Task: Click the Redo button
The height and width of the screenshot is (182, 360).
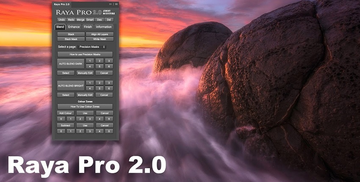Action: click(71, 20)
